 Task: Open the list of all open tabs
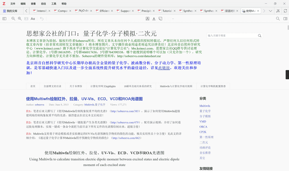click(x=270, y=11)
